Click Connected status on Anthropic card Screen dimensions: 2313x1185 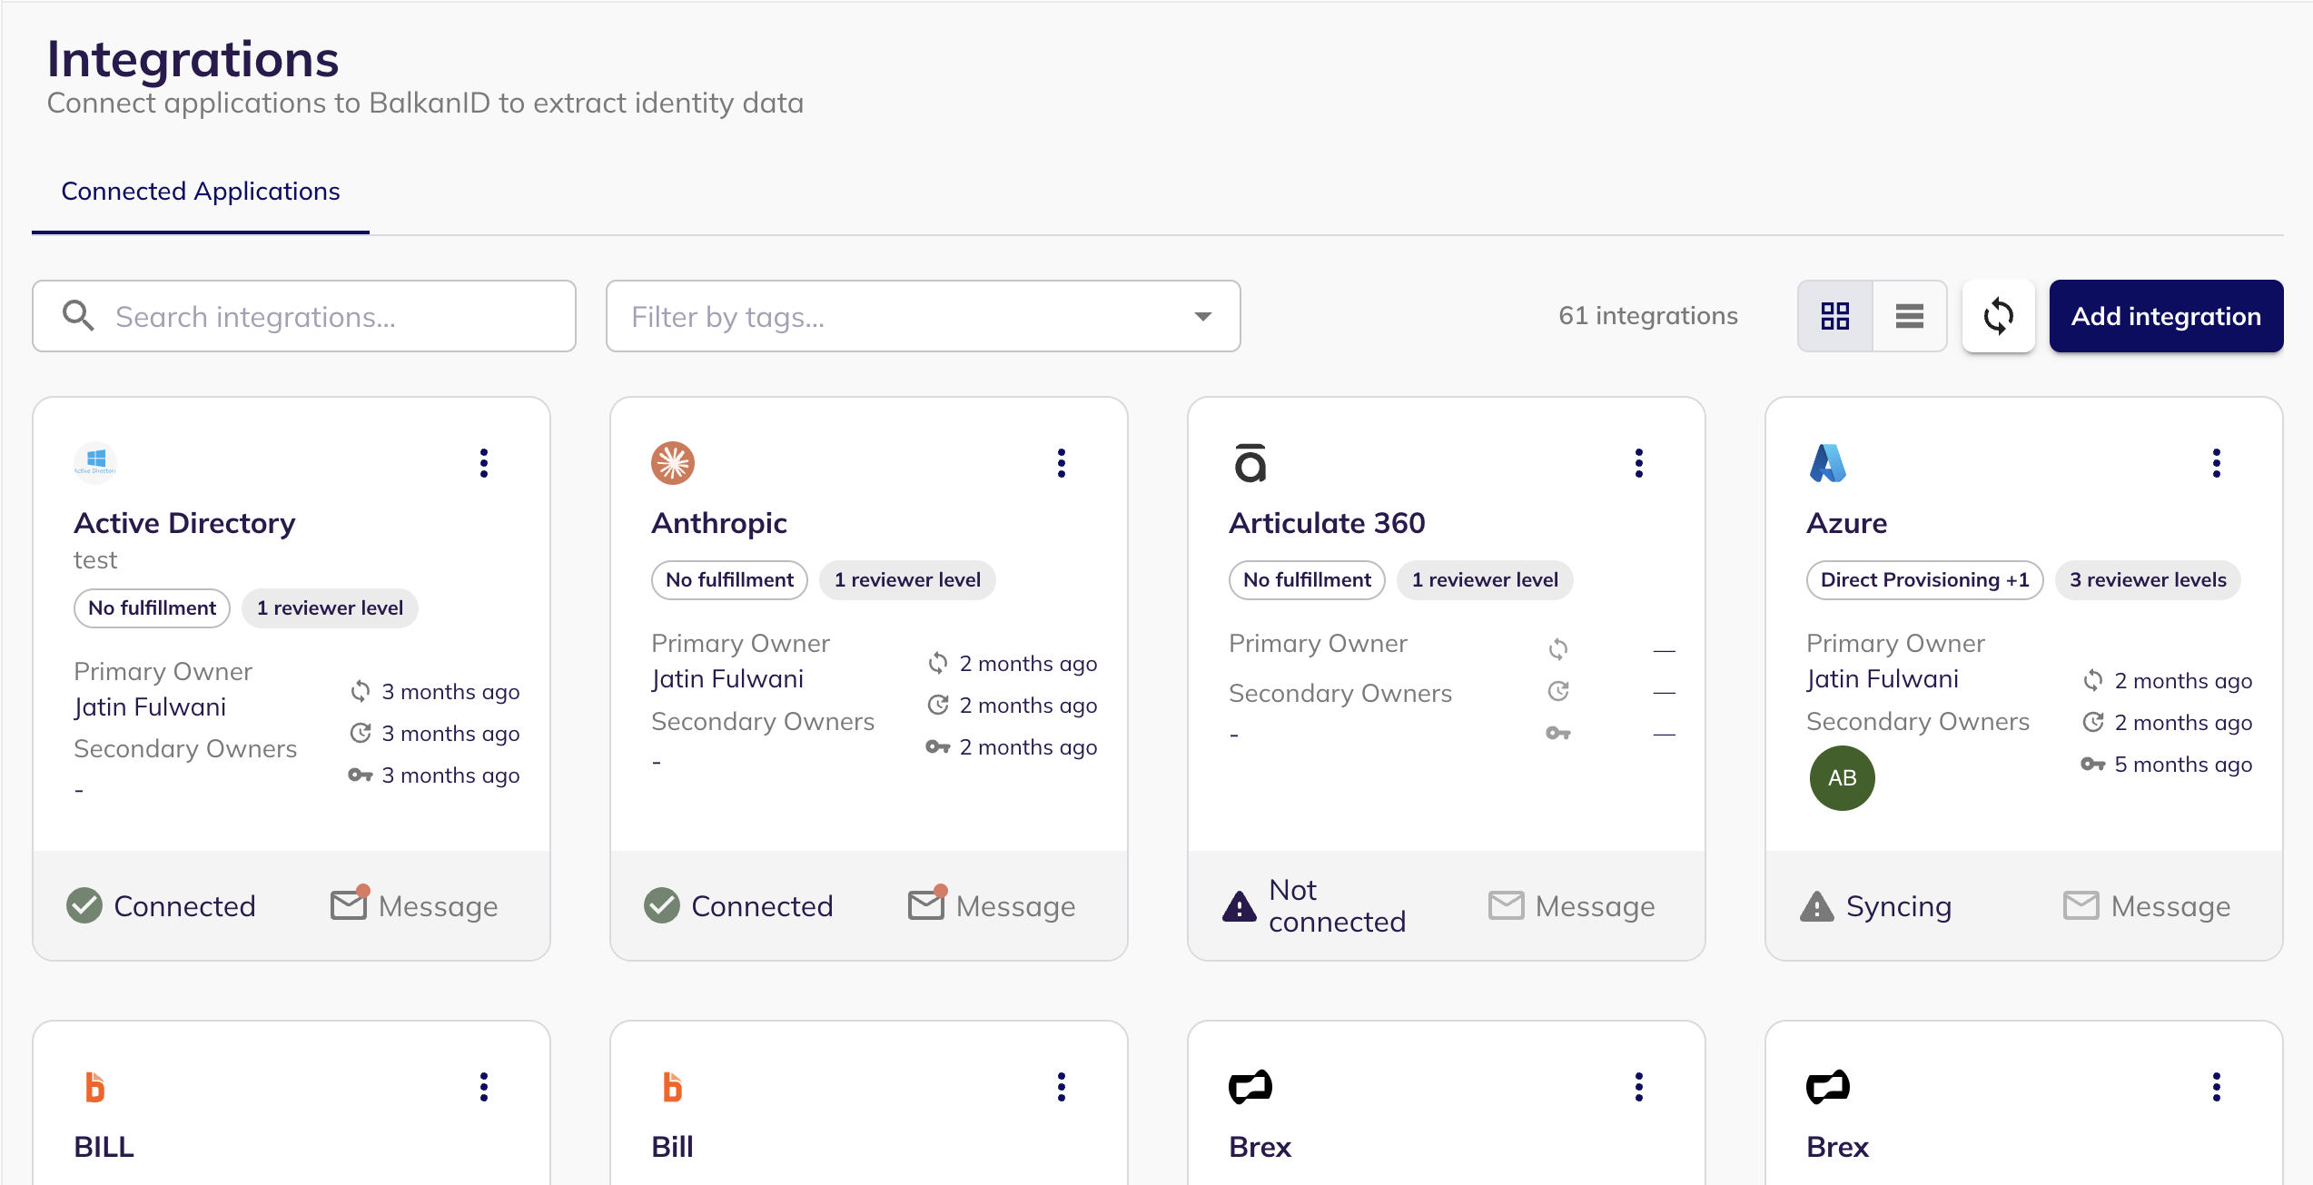click(739, 905)
